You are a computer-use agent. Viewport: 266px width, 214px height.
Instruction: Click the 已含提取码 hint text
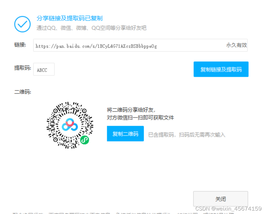click(186, 135)
